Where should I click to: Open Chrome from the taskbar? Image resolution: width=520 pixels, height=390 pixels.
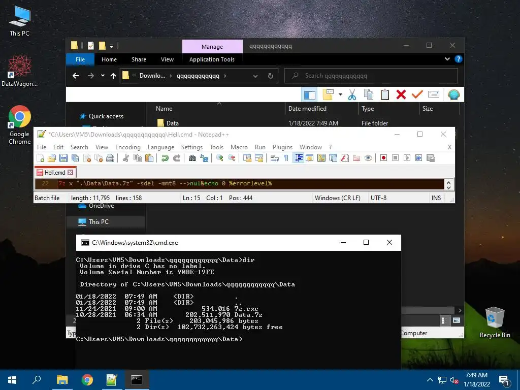(x=87, y=380)
